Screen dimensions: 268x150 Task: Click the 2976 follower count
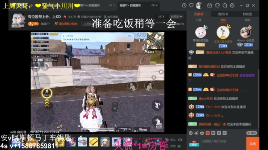coord(161,17)
